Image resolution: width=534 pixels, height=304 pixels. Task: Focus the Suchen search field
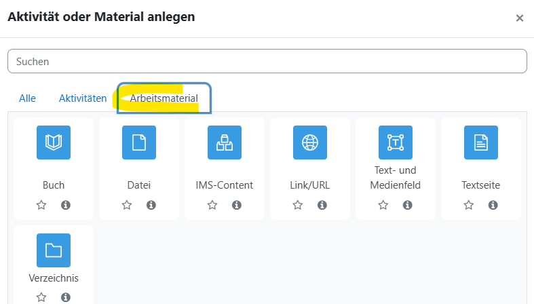267,61
